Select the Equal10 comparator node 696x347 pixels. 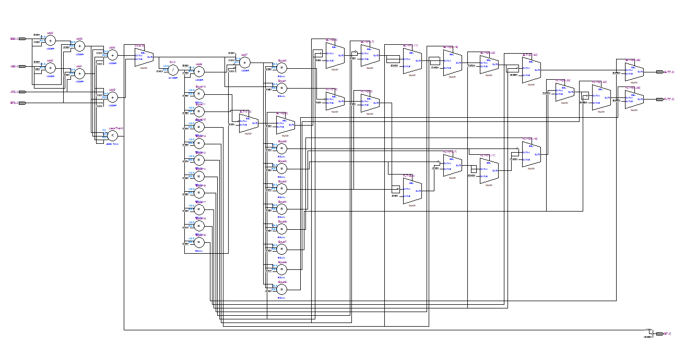[x=199, y=94]
